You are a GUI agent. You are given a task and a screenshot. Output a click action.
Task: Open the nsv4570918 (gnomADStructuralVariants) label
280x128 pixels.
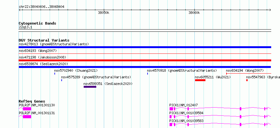coord(182,70)
